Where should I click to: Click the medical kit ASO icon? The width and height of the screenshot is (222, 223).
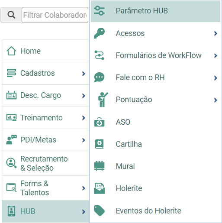click(99, 122)
